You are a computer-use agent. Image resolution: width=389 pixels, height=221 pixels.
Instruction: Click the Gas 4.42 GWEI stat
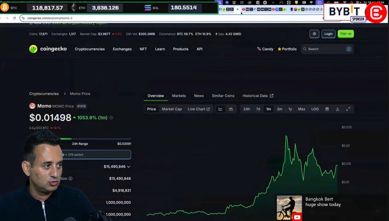point(228,34)
